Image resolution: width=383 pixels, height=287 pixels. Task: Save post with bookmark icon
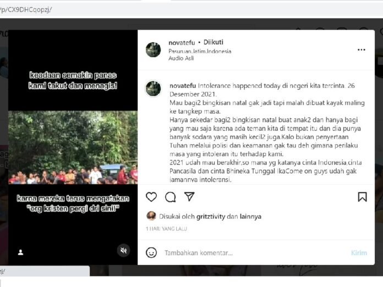362,197
